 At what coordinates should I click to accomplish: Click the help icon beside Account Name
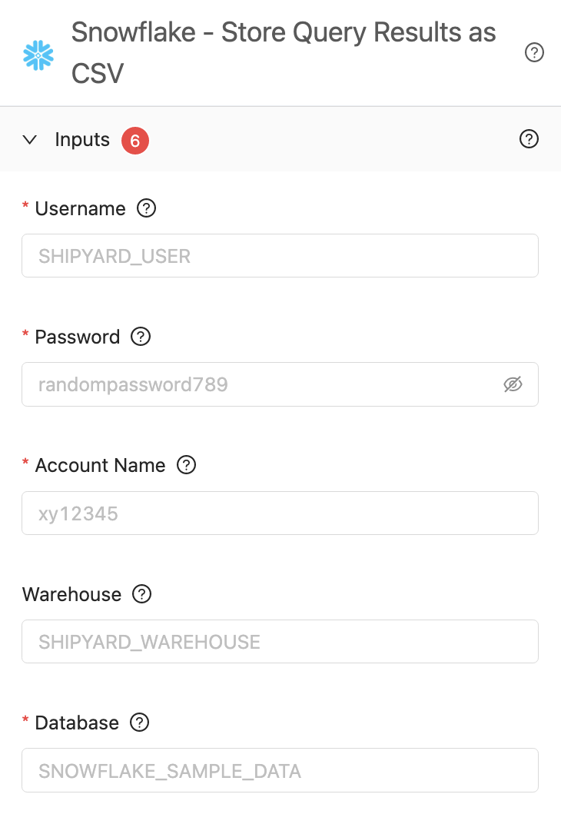tap(187, 465)
